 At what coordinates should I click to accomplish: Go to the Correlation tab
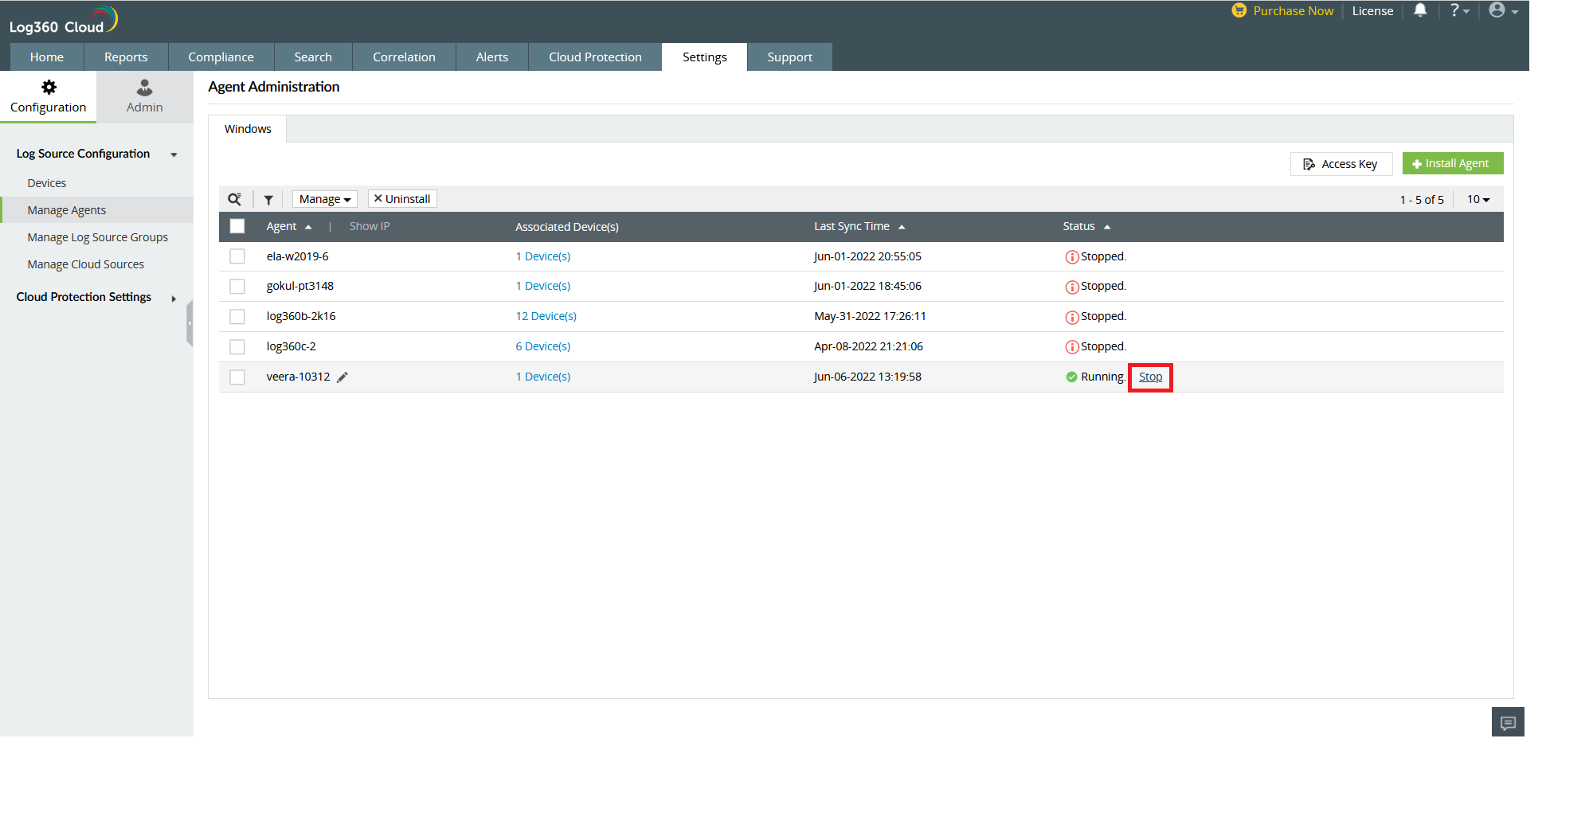point(404,57)
